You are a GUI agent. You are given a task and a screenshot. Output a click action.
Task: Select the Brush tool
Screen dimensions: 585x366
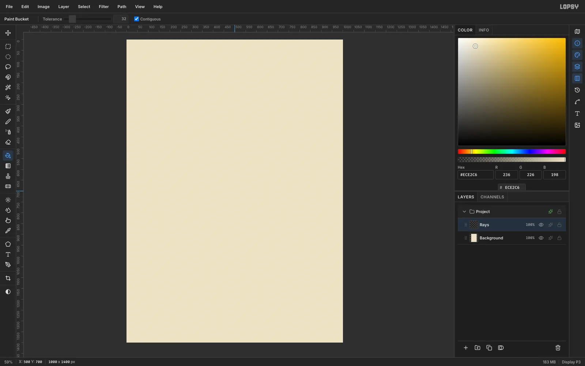coord(8,111)
